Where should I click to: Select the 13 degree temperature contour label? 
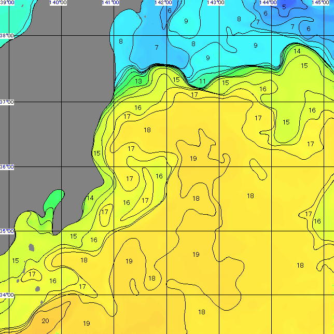coord(138,81)
